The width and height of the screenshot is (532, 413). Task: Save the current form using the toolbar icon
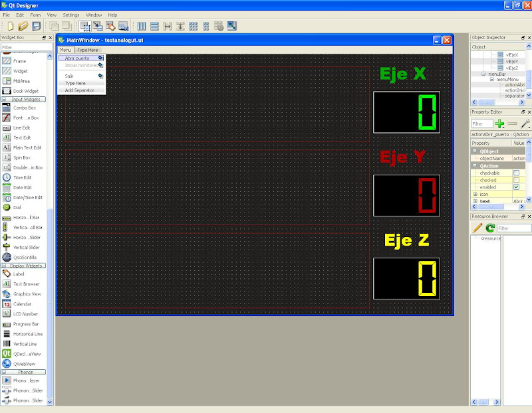point(36,27)
